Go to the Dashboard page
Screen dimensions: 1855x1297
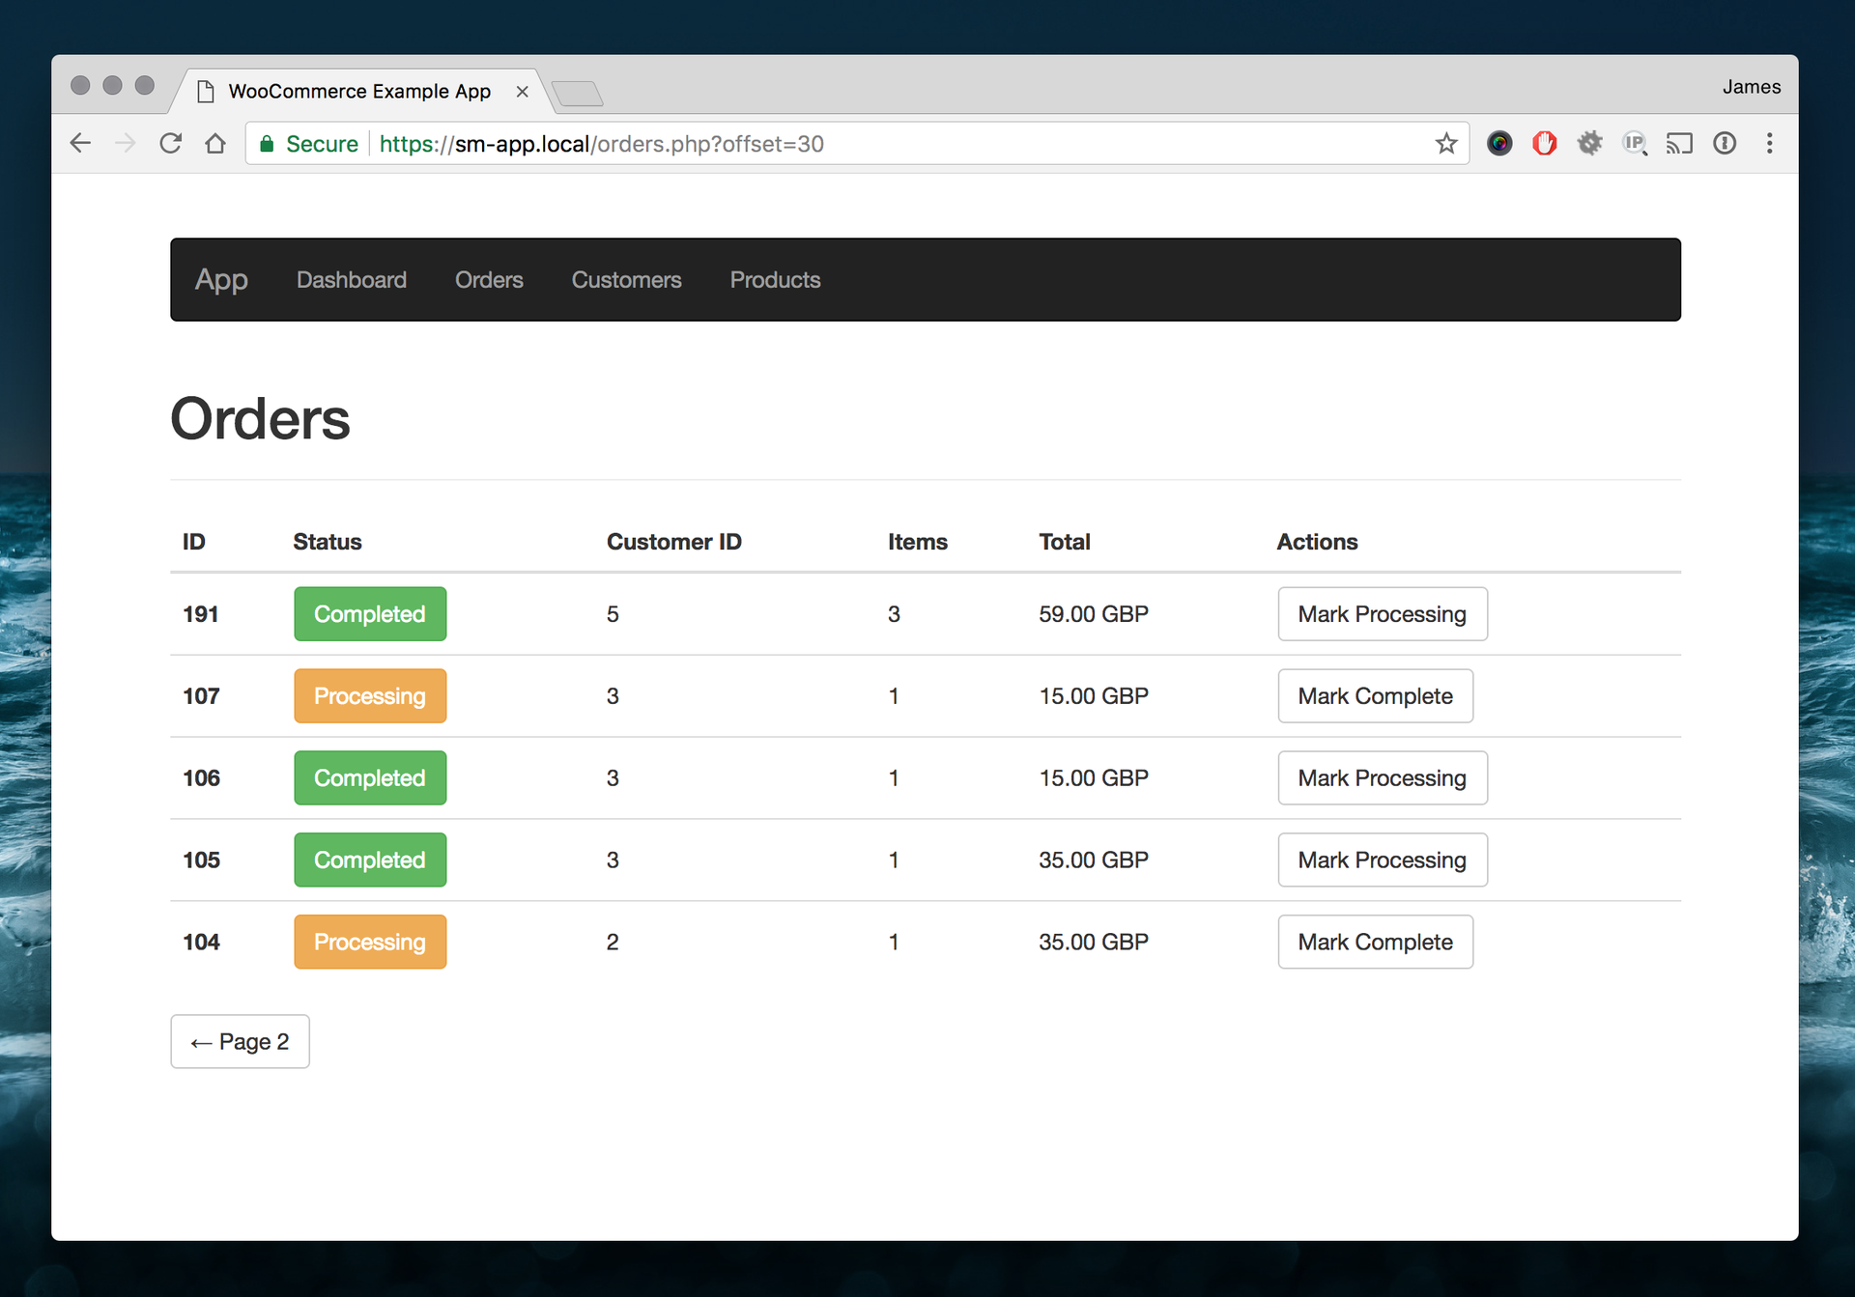pos(351,280)
